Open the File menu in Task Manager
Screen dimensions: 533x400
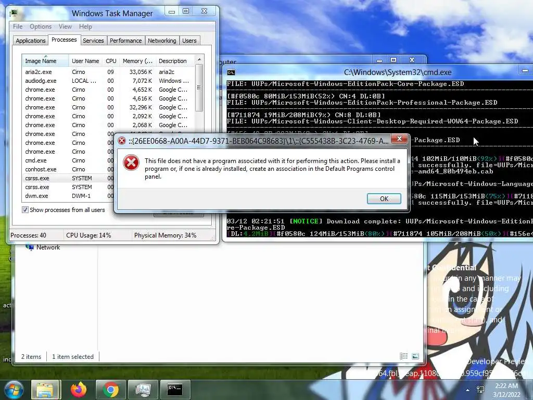tap(18, 27)
